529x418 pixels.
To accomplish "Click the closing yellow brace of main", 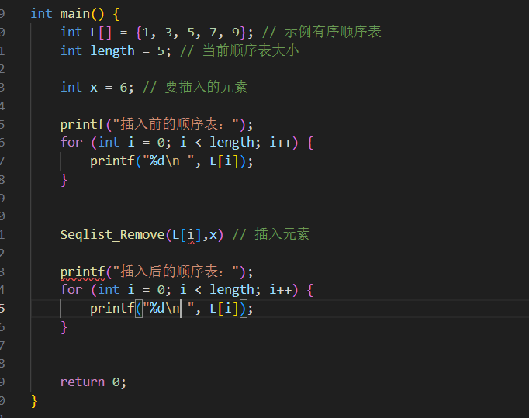I will [34, 401].
